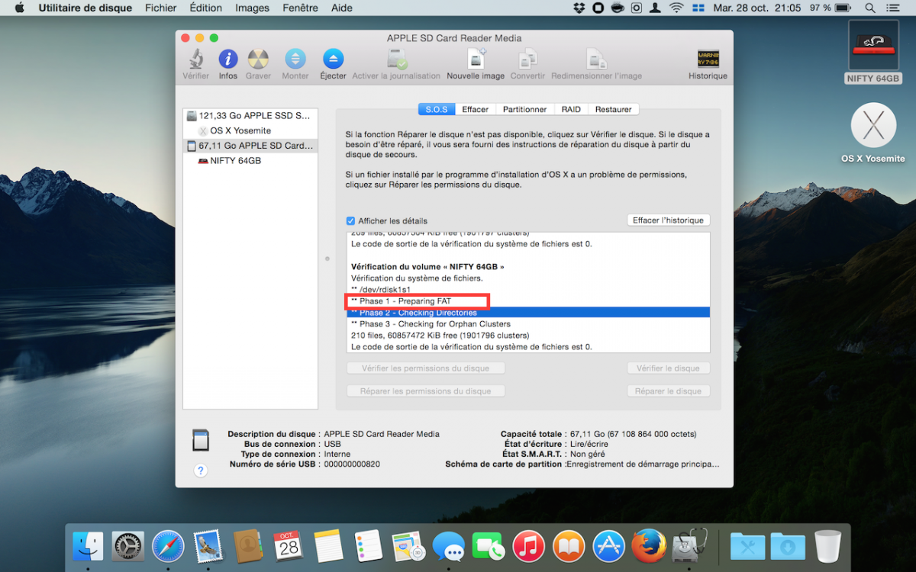
Task: Open Reminders from the Dock
Action: (368, 546)
